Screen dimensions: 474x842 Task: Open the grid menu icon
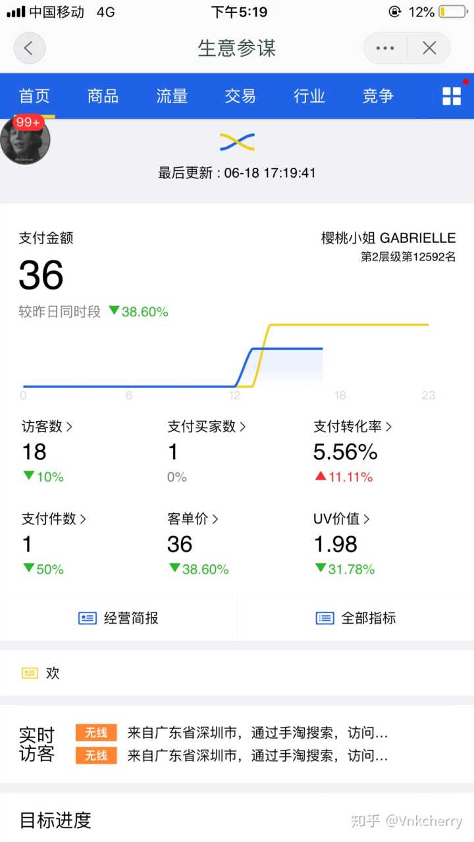452,96
